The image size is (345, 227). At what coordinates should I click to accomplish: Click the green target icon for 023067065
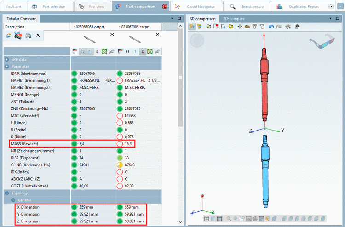(104, 51)
